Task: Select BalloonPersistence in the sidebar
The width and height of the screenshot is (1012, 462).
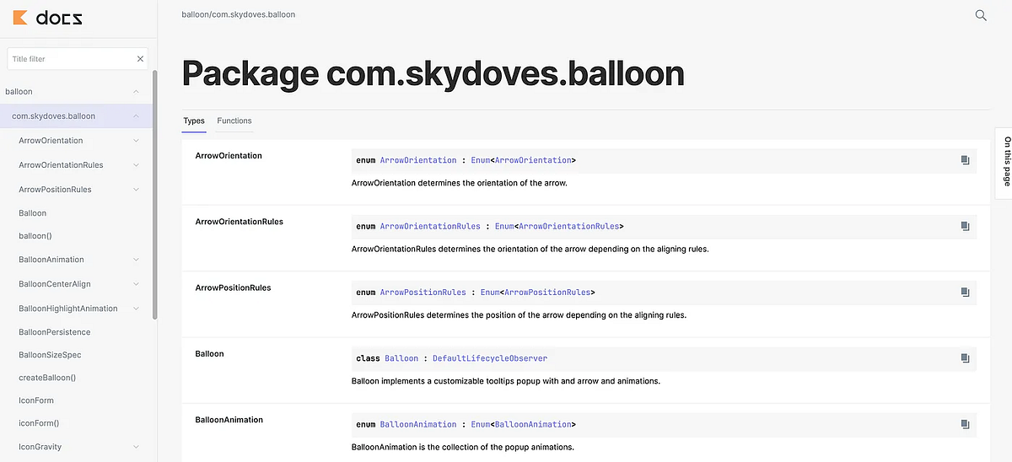Action: tap(55, 332)
